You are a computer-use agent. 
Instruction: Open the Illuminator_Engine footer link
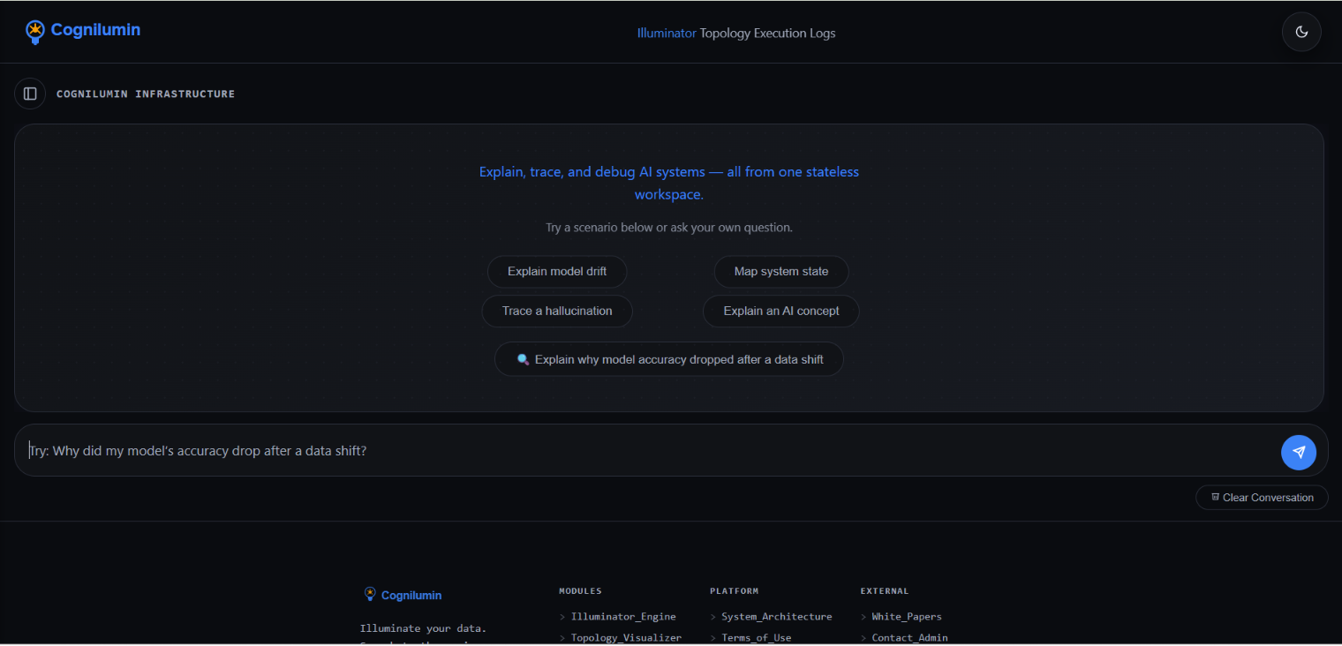(x=623, y=617)
